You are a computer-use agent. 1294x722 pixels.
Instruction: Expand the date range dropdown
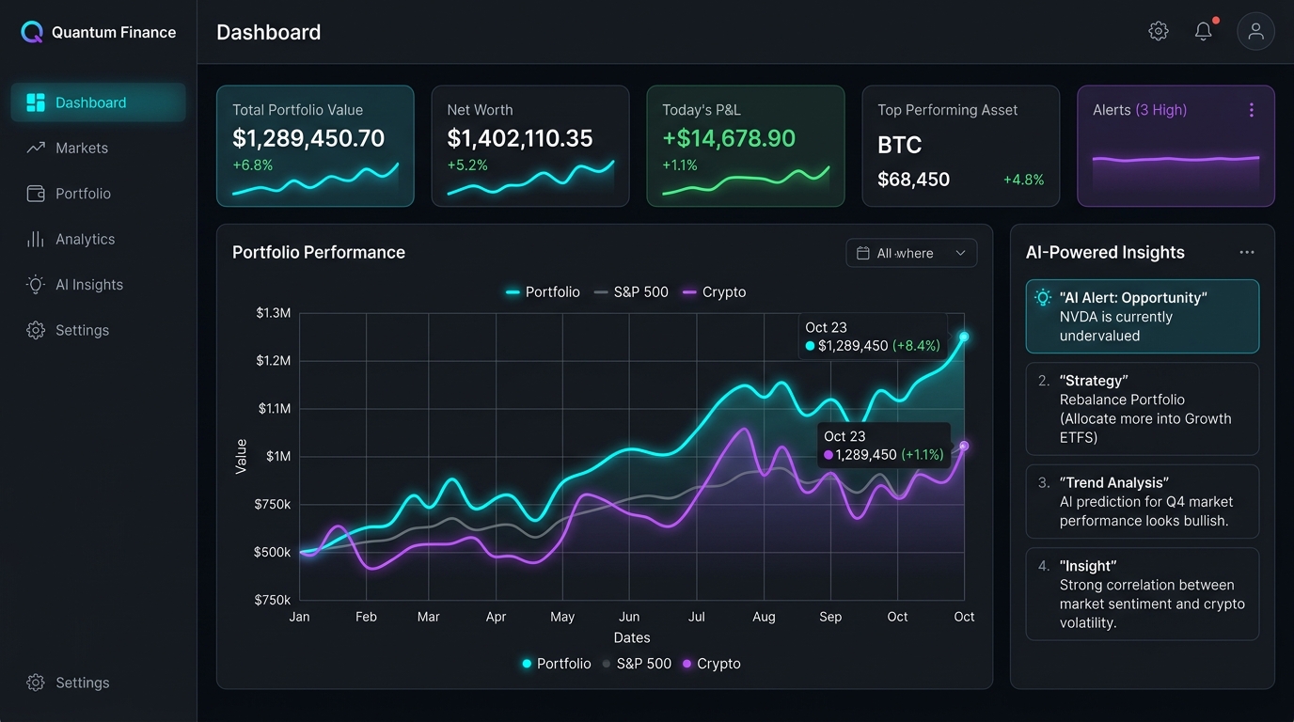(911, 253)
